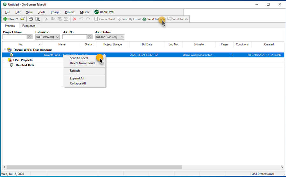Image resolution: width=286 pixels, height=177 pixels.
Task: Focus the Job No. filter field
Action: coord(74,37)
